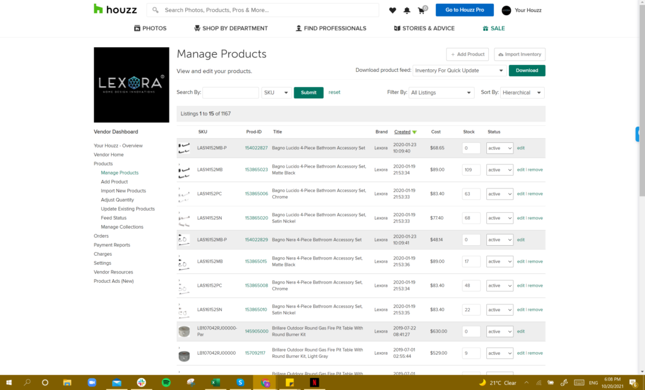Click the Lexora vendor logo

click(x=131, y=85)
